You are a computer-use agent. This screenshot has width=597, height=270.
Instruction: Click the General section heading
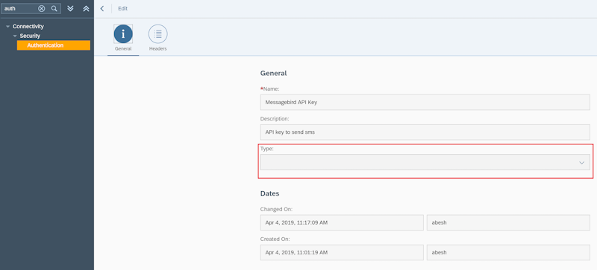[x=273, y=74]
